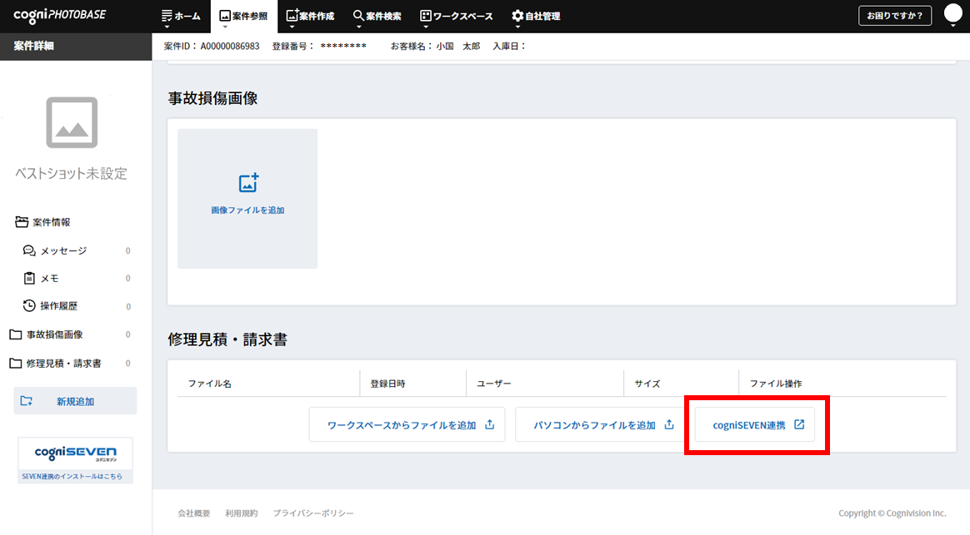The height and width of the screenshot is (535, 970).
Task: Open the ワークスペース dropdown menu
Action: 456,16
